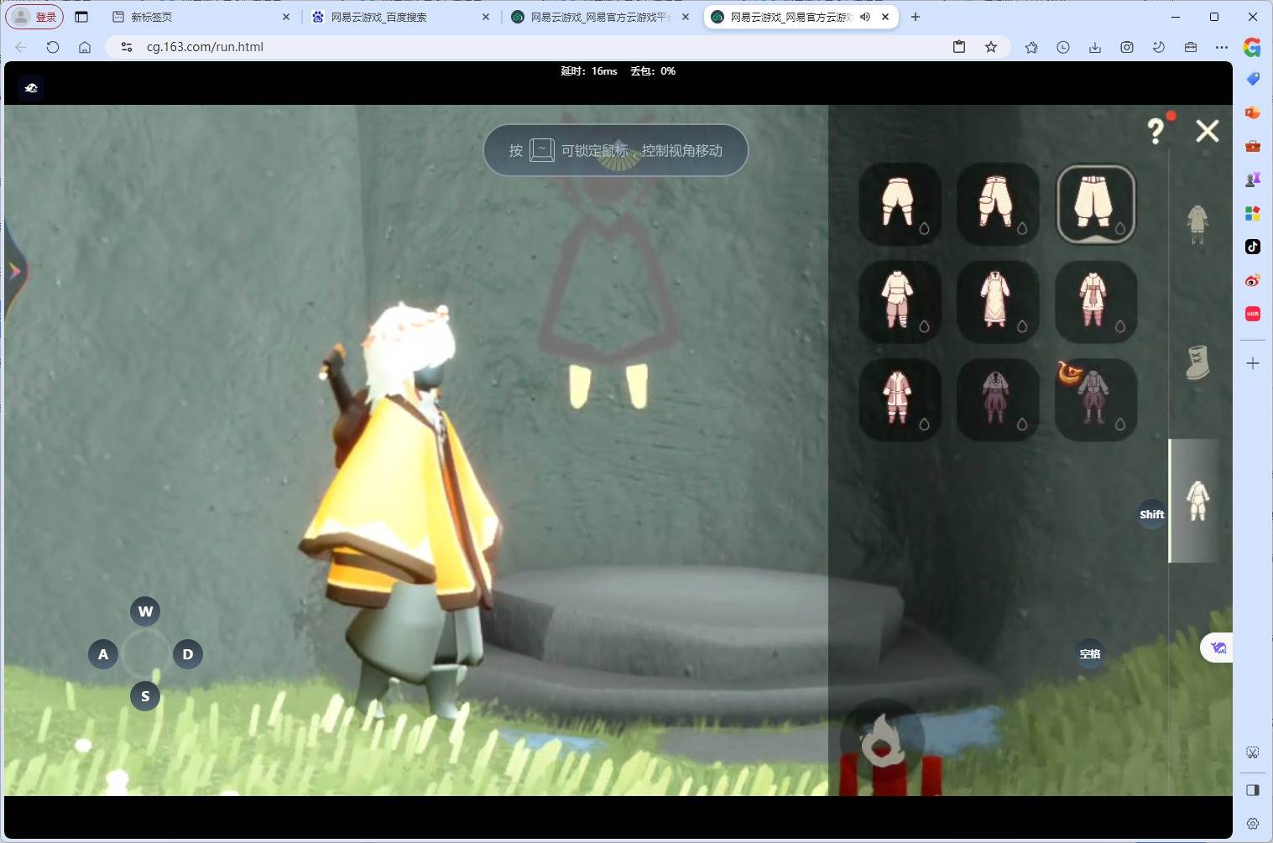The width and height of the screenshot is (1273, 843).
Task: Pick the tunic outfit starting the second row
Action: (x=900, y=301)
